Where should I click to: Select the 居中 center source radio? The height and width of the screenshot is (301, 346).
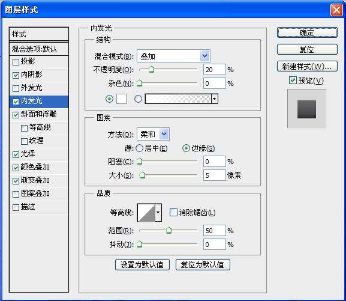[140, 148]
